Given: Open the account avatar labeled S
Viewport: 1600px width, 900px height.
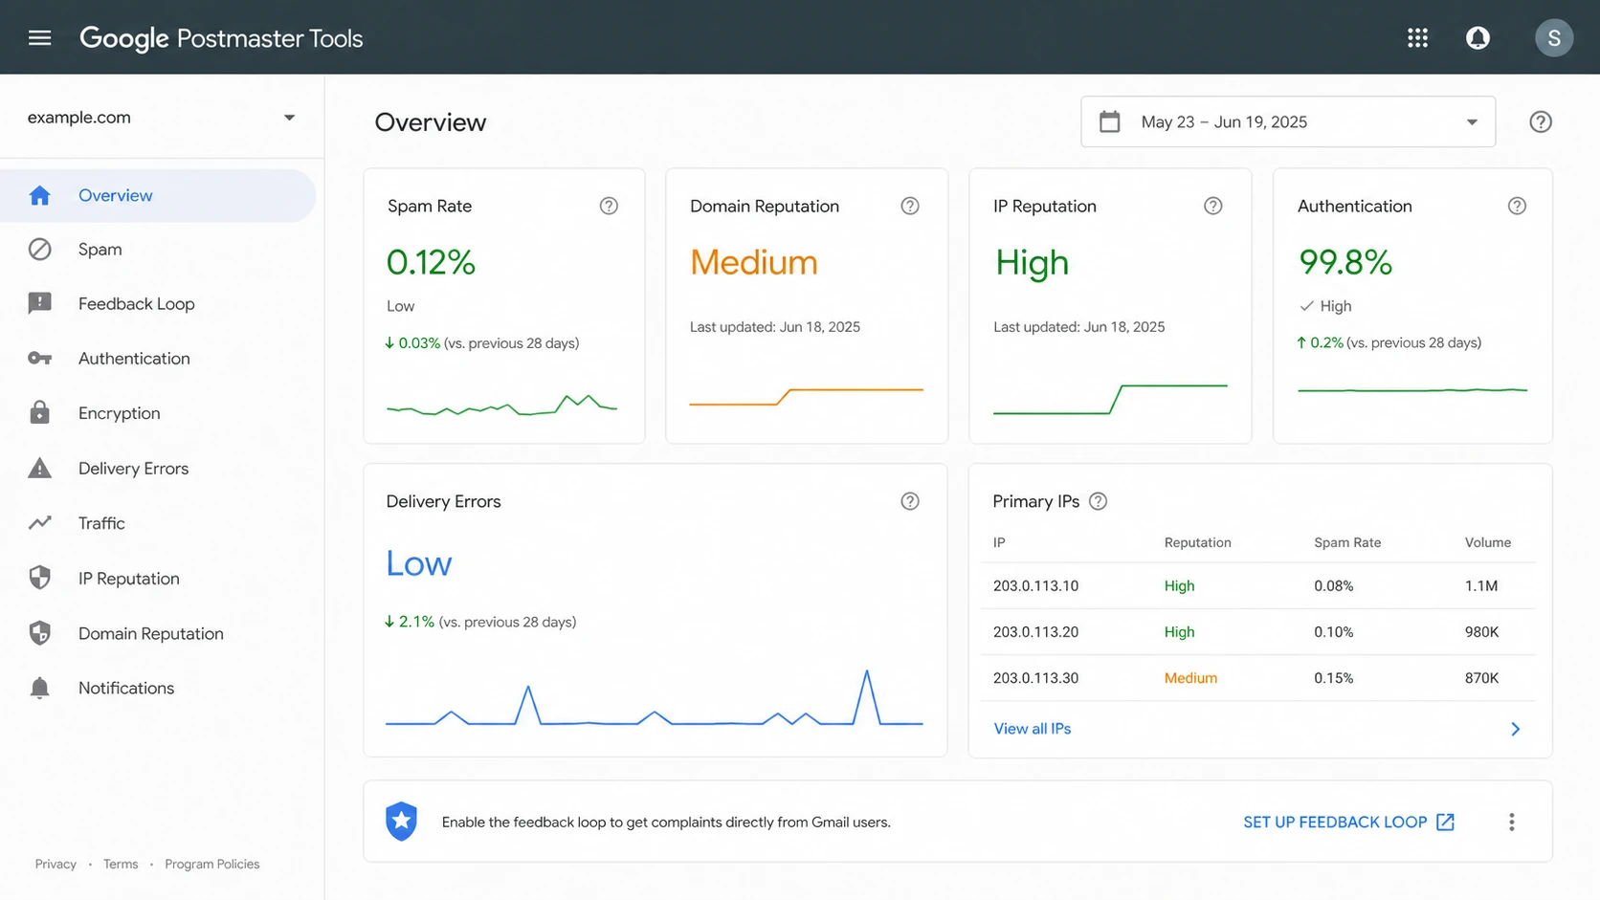Looking at the screenshot, I should click(x=1554, y=38).
